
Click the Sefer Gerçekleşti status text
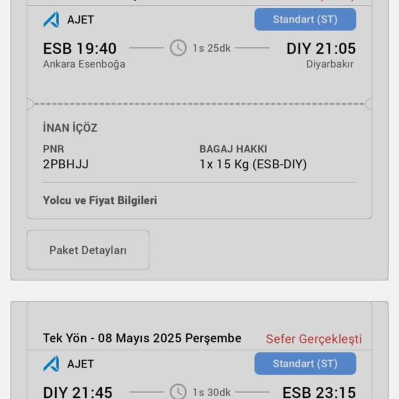click(x=314, y=339)
